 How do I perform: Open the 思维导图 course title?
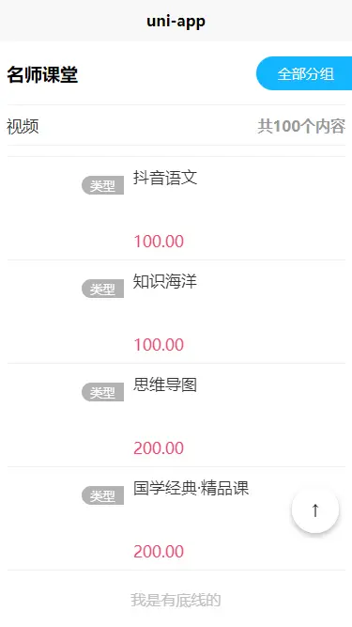pyautogui.click(x=165, y=384)
